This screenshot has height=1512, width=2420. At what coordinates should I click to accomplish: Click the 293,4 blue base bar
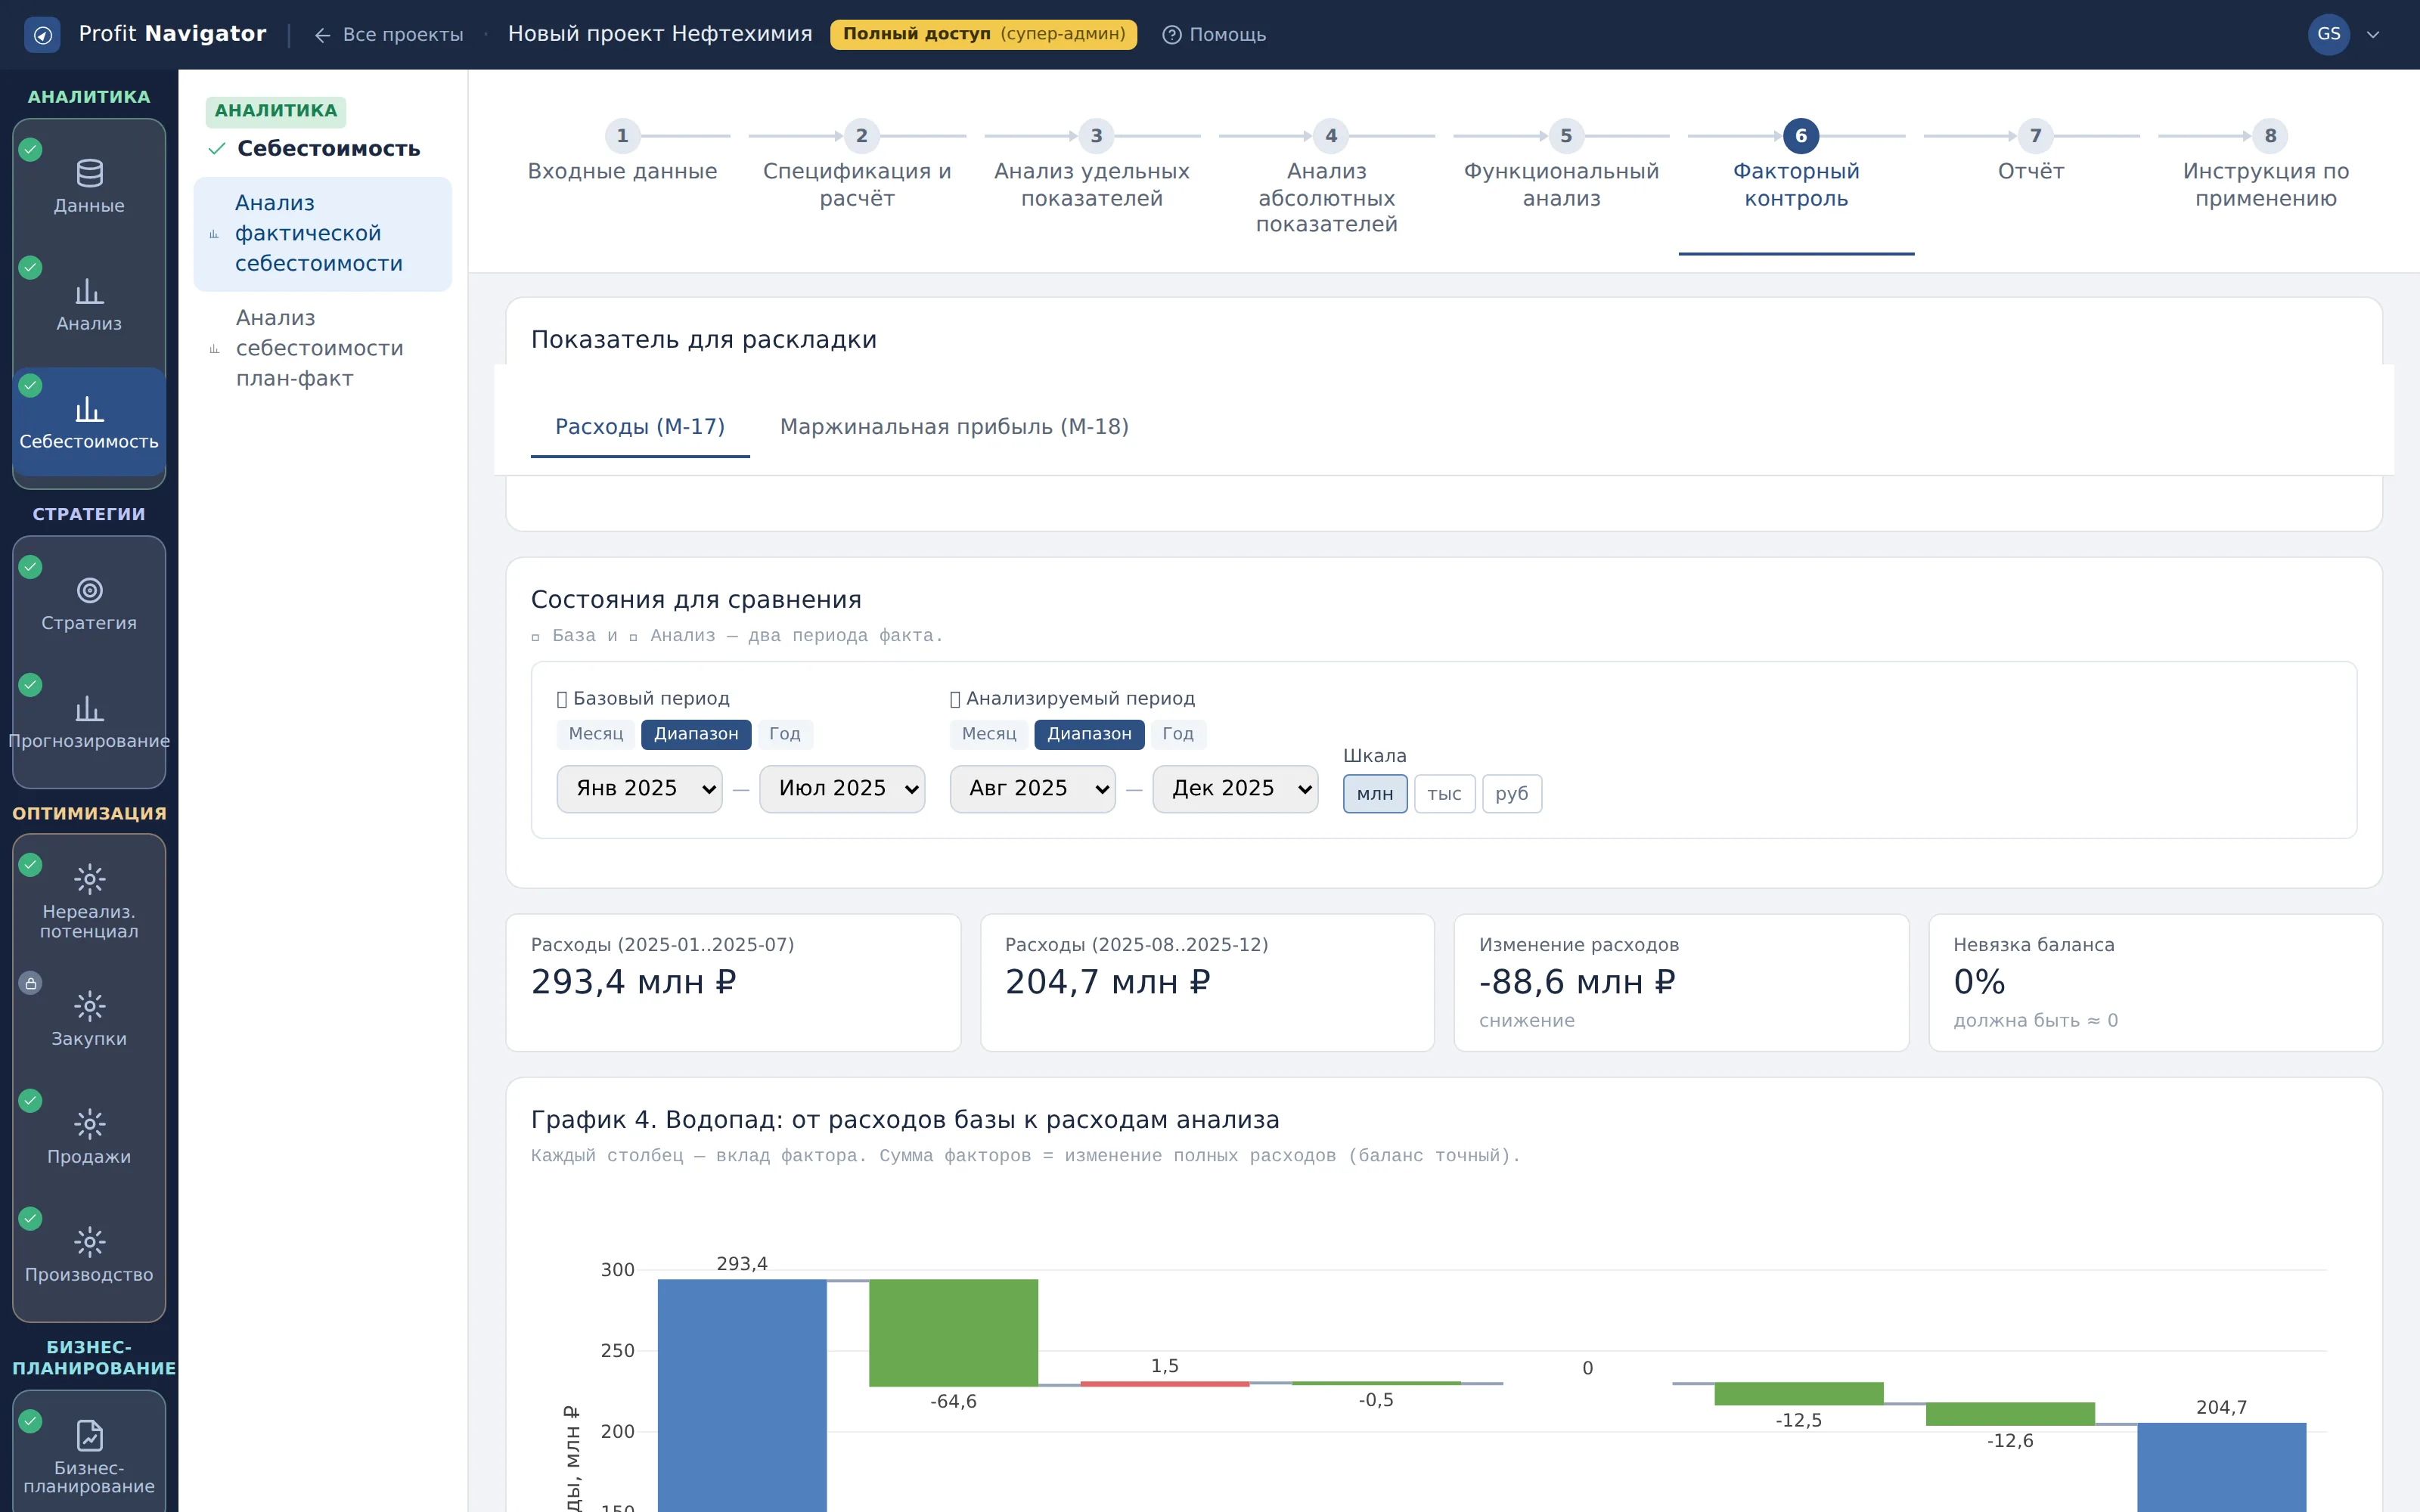742,1395
